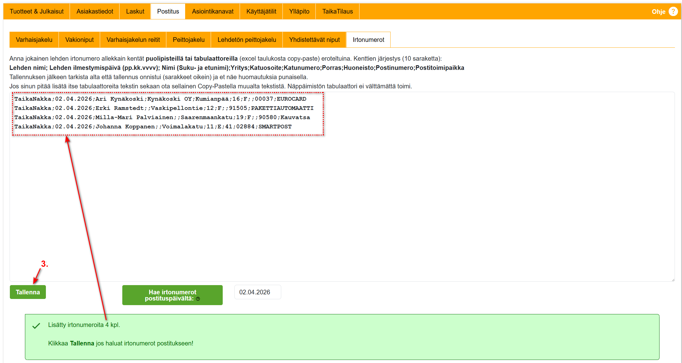The width and height of the screenshot is (682, 363).
Task: Click the Tallenna save button
Action: (28, 292)
